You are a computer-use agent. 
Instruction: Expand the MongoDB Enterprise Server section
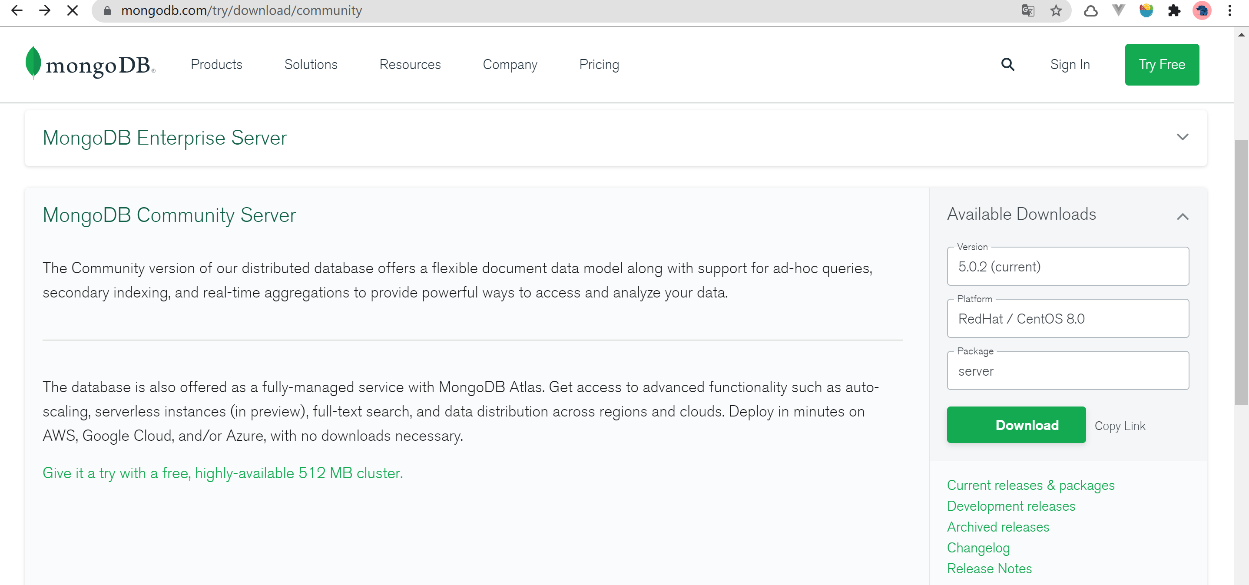1183,137
